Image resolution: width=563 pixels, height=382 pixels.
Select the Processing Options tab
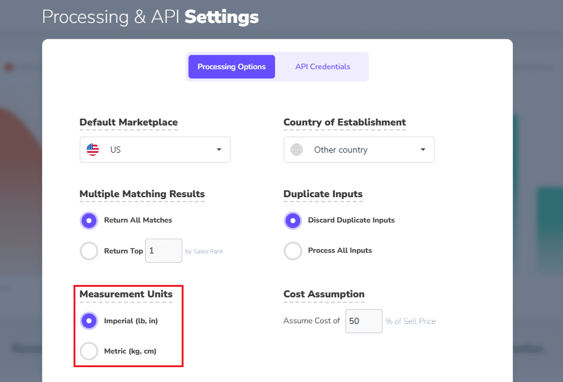[x=231, y=67]
